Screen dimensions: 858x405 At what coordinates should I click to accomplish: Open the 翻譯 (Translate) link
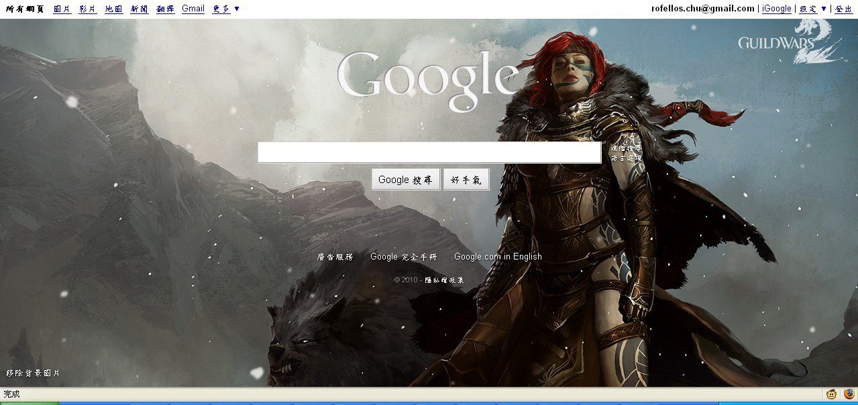pyautogui.click(x=166, y=9)
